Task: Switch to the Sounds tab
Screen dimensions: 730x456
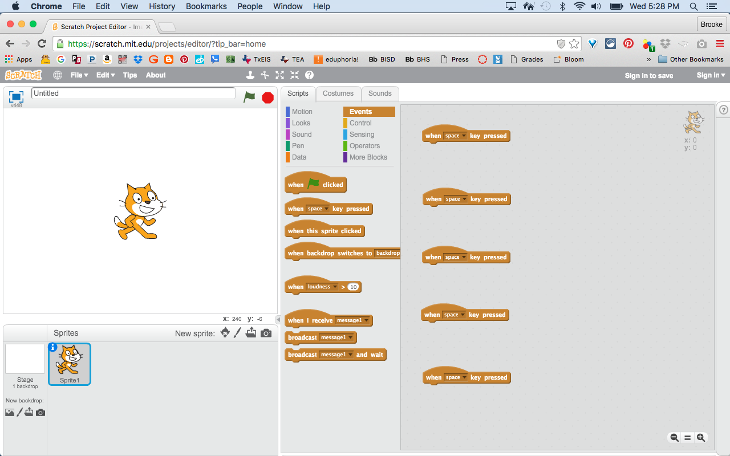Action: pos(380,93)
